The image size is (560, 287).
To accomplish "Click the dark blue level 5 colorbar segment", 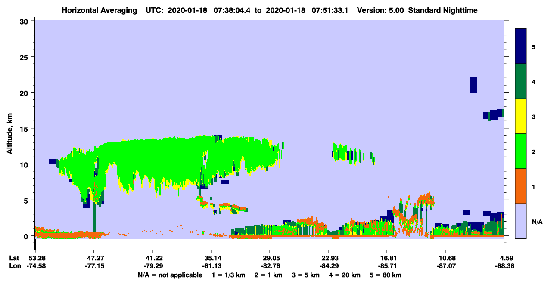I will pyautogui.click(x=521, y=46).
